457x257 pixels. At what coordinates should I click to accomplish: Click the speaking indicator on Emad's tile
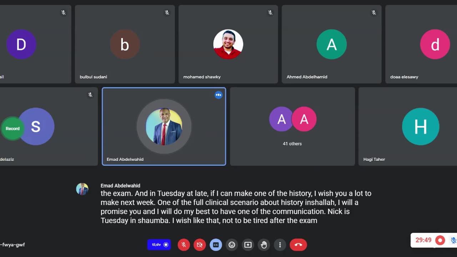[219, 95]
